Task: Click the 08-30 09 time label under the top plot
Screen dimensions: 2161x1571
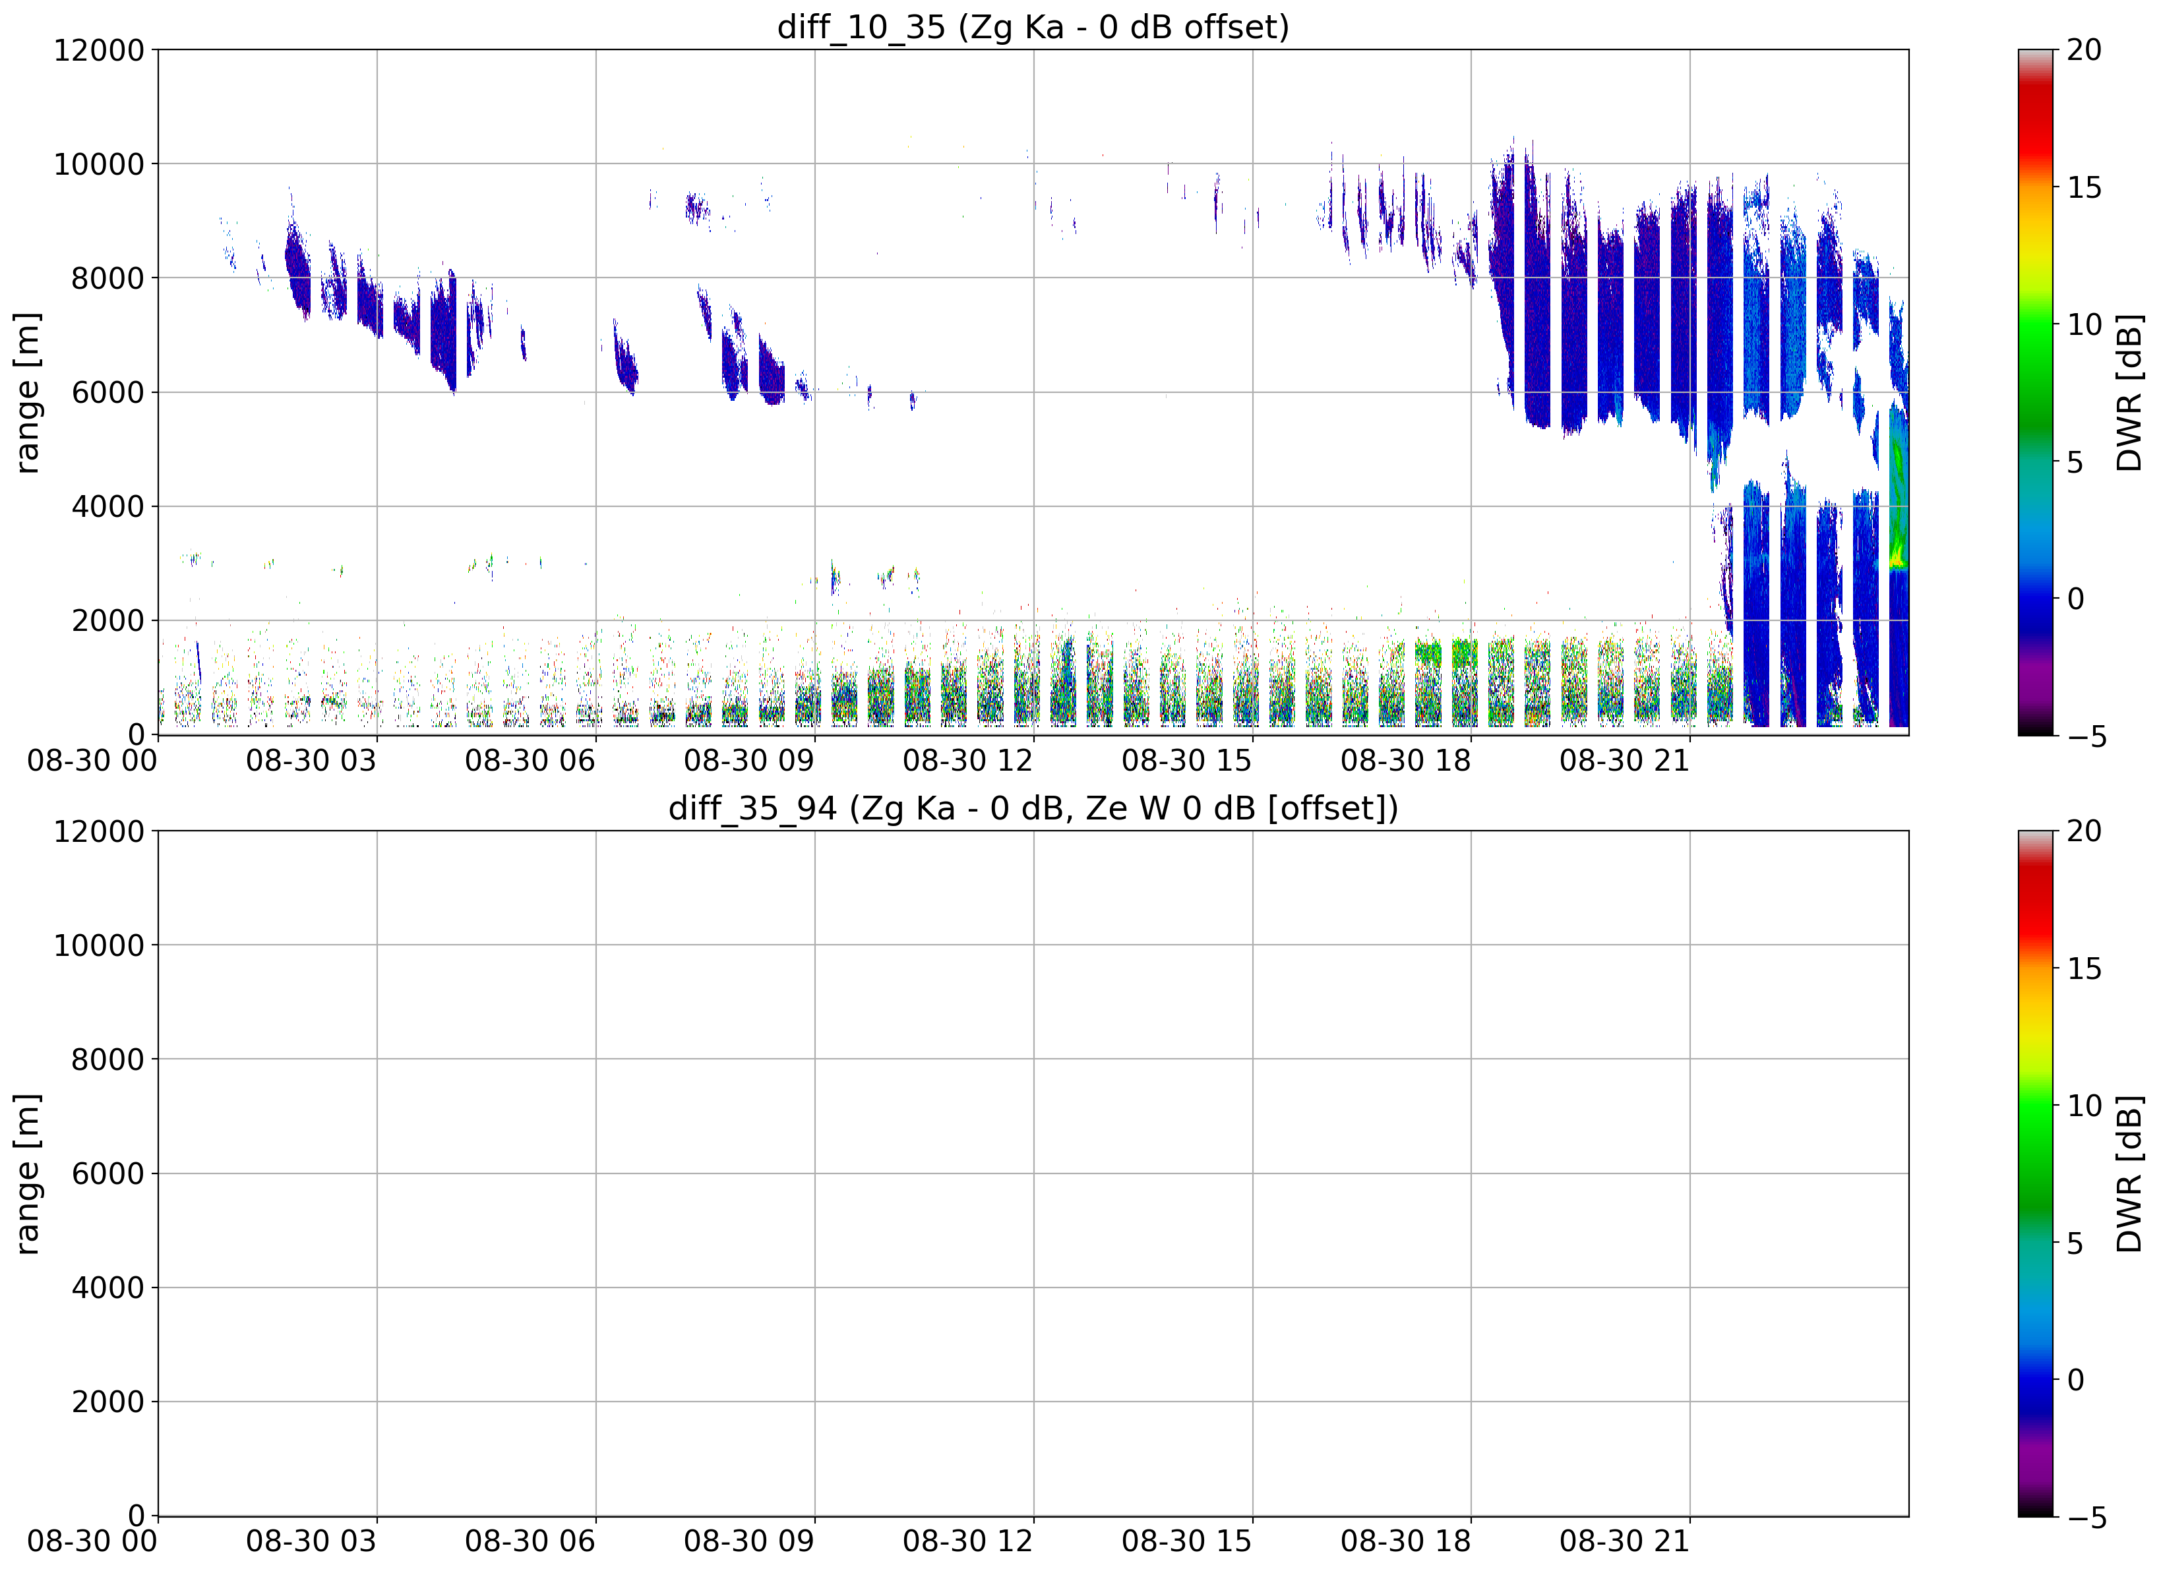Action: tap(749, 761)
